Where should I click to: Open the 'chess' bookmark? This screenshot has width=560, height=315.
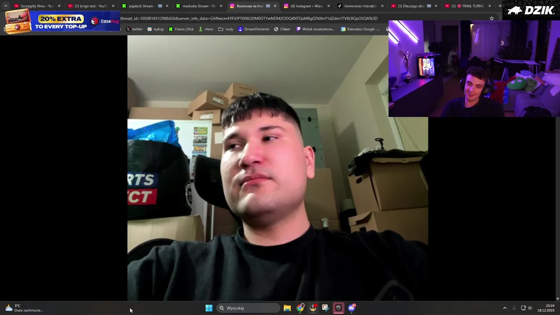pyautogui.click(x=206, y=29)
